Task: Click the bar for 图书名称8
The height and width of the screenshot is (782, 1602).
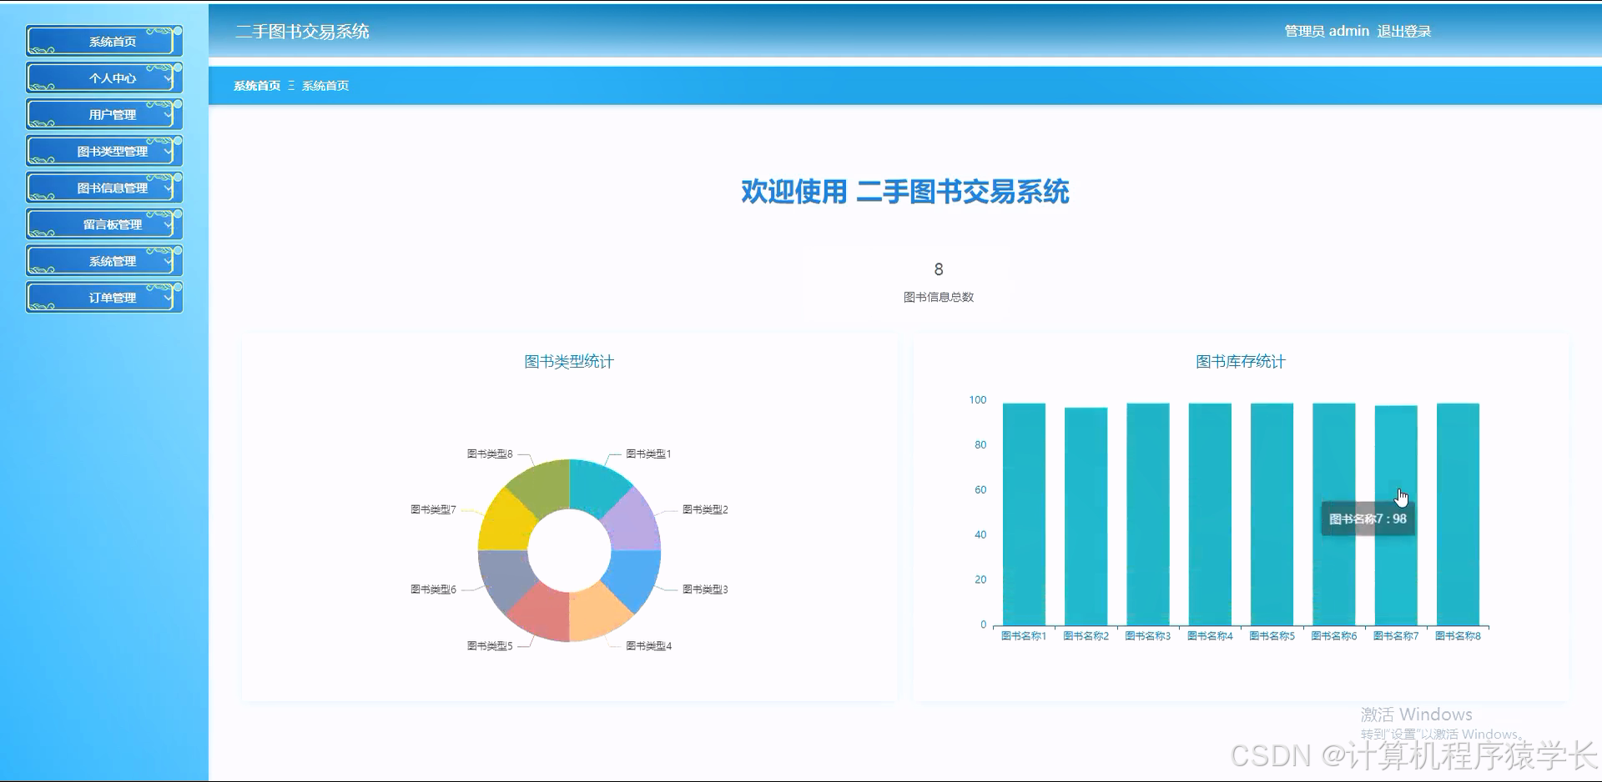Action: [1458, 514]
